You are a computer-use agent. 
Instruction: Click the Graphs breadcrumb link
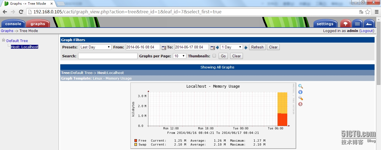coord(7,31)
